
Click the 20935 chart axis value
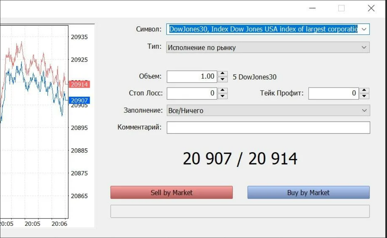(x=79, y=37)
